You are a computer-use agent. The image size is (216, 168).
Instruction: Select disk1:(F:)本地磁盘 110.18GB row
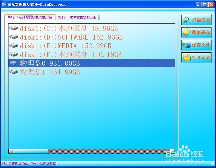92,54
